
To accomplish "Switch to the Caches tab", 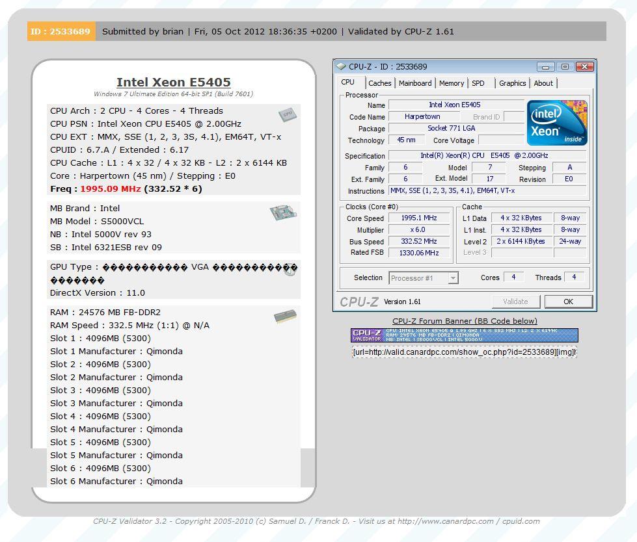I will [380, 83].
